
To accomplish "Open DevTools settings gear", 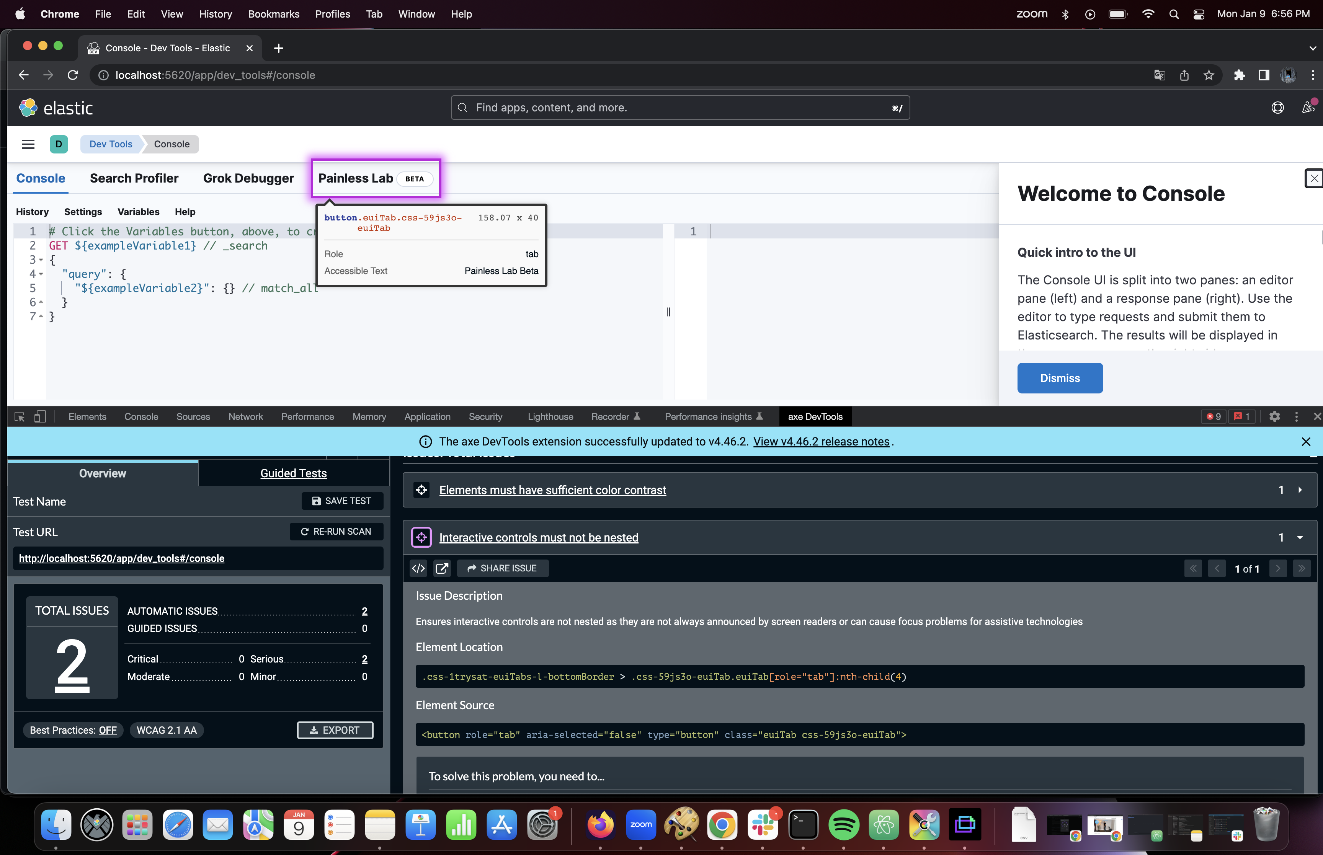I will click(1275, 416).
